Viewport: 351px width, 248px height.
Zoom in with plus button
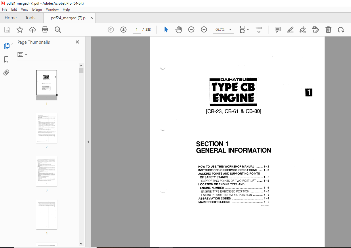[x=204, y=30]
